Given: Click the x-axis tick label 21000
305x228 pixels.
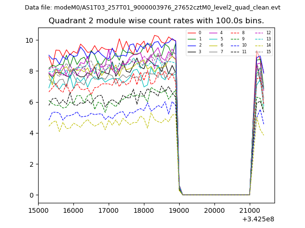Looking at the screenshot, I should (x=250, y=210).
